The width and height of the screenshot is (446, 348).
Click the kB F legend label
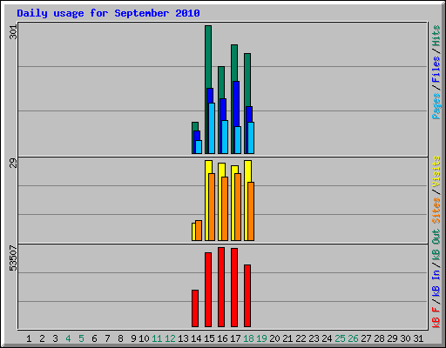point(436,318)
